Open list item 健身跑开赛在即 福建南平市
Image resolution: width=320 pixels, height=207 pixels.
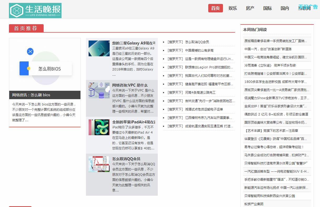(209, 84)
